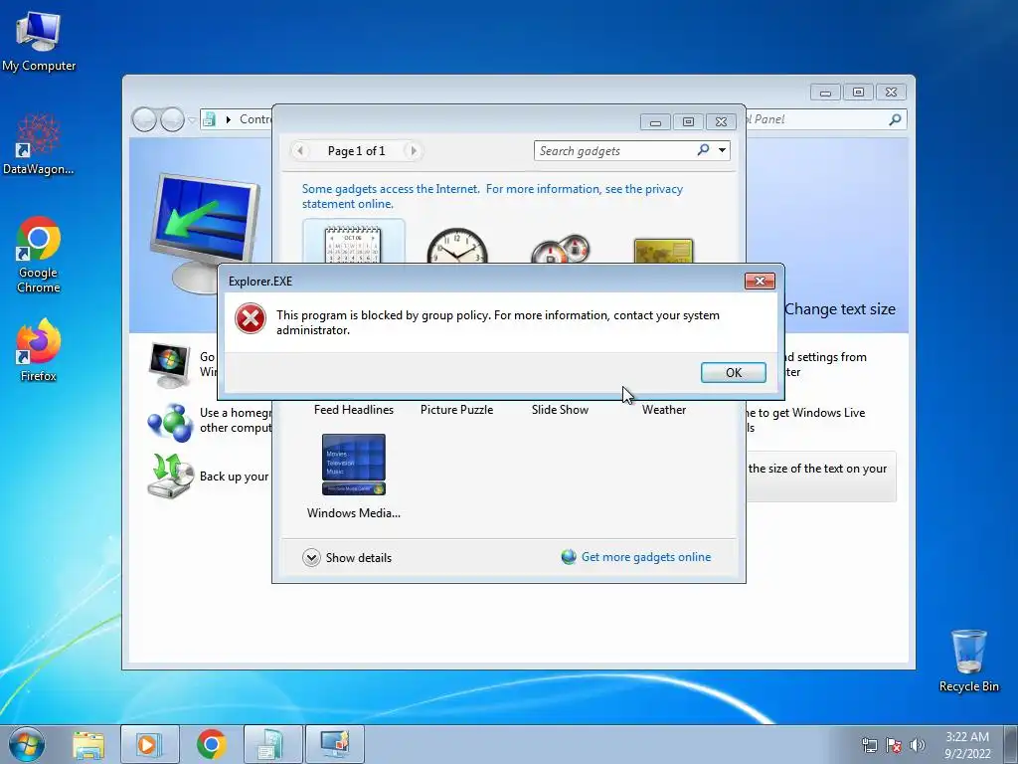Open the Action Center flag tray icon
Viewport: 1018px width, 764px height.
click(894, 745)
